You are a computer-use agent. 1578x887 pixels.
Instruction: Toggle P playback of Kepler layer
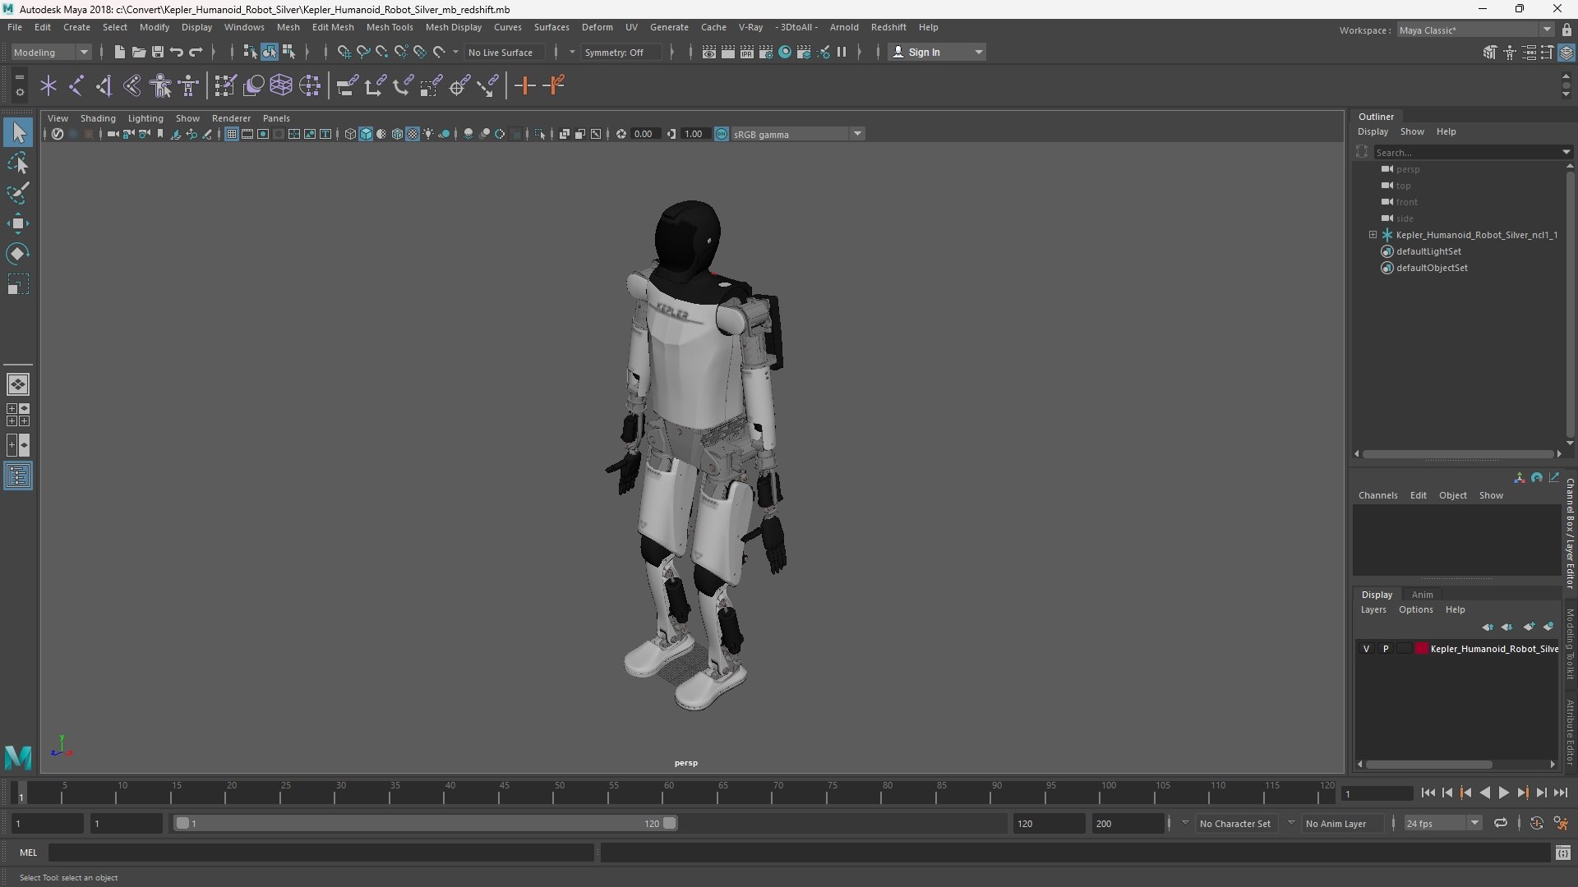pyautogui.click(x=1386, y=649)
